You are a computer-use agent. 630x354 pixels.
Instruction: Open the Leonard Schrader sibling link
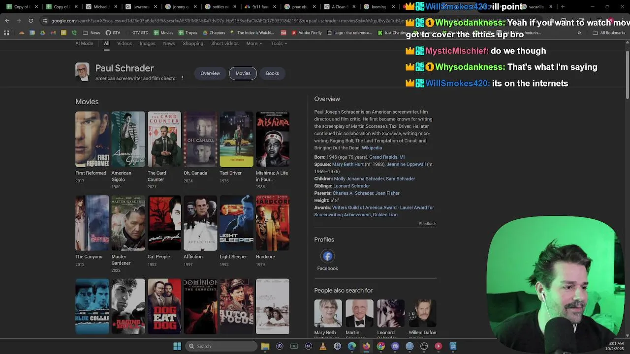coord(351,186)
